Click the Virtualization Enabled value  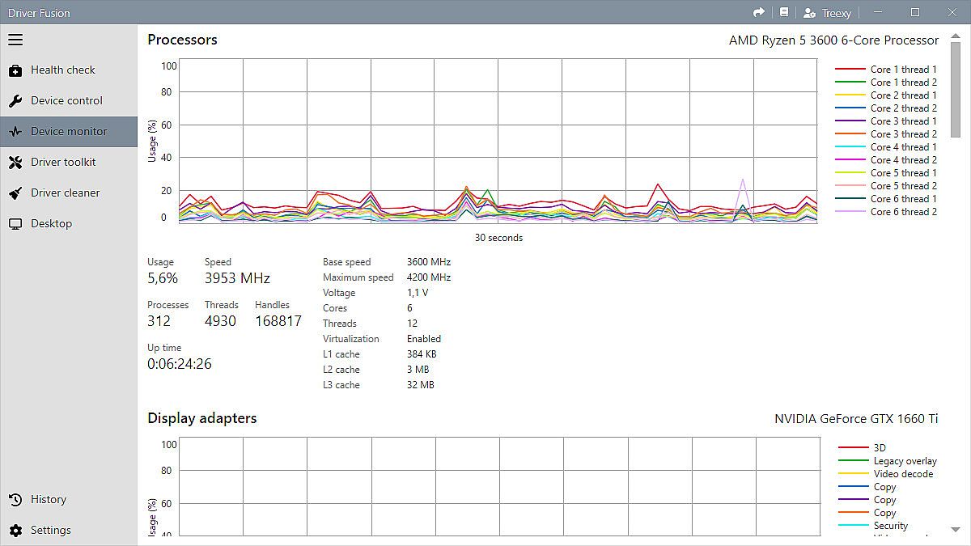coord(424,339)
